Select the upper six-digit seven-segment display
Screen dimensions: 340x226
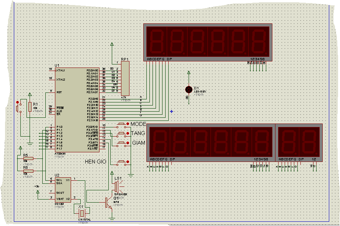(x=208, y=43)
